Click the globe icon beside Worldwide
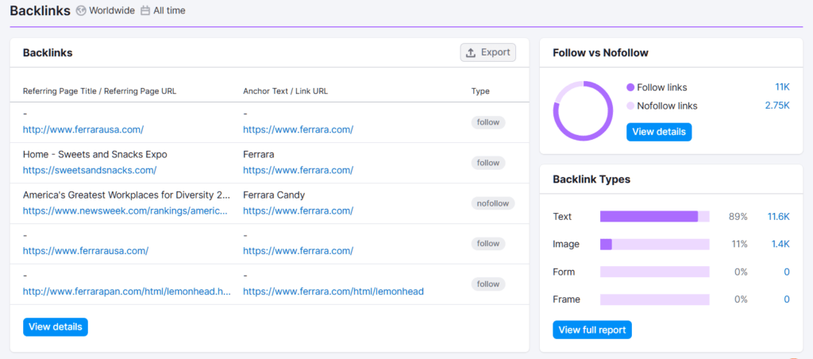The height and width of the screenshot is (359, 813). [81, 10]
